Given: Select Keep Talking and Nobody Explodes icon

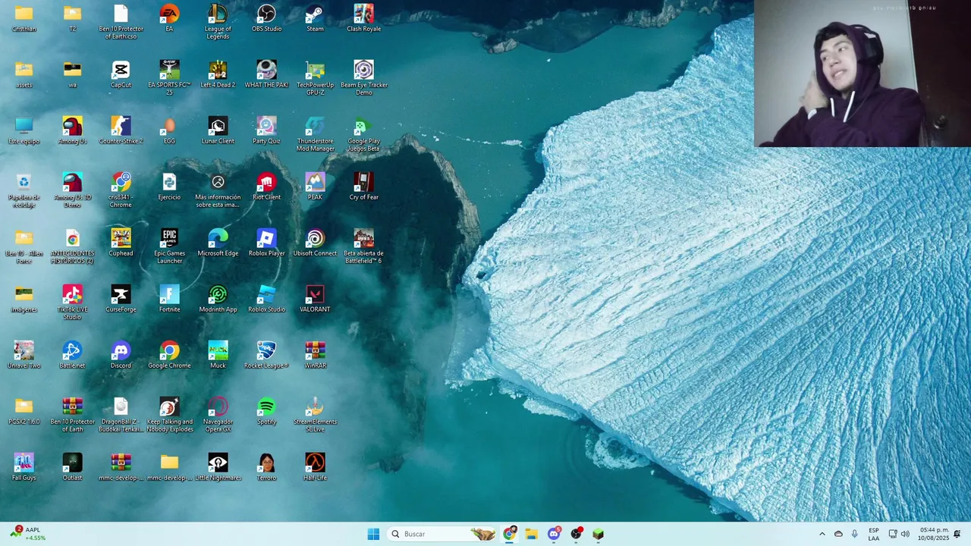Looking at the screenshot, I should pos(169,414).
